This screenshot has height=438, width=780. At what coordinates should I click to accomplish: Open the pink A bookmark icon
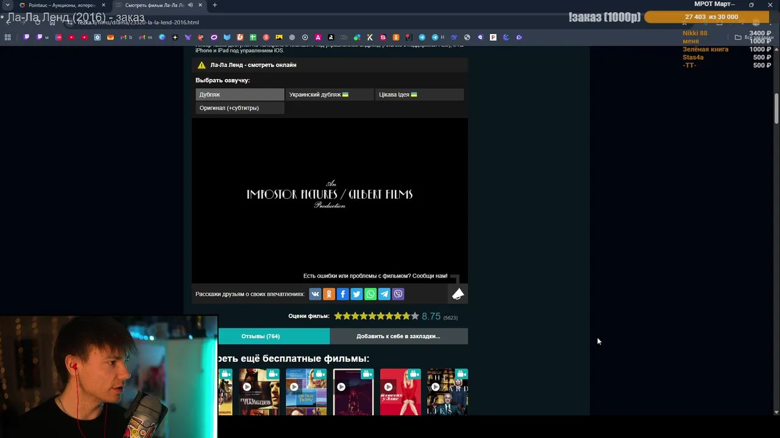pyautogui.click(x=317, y=37)
